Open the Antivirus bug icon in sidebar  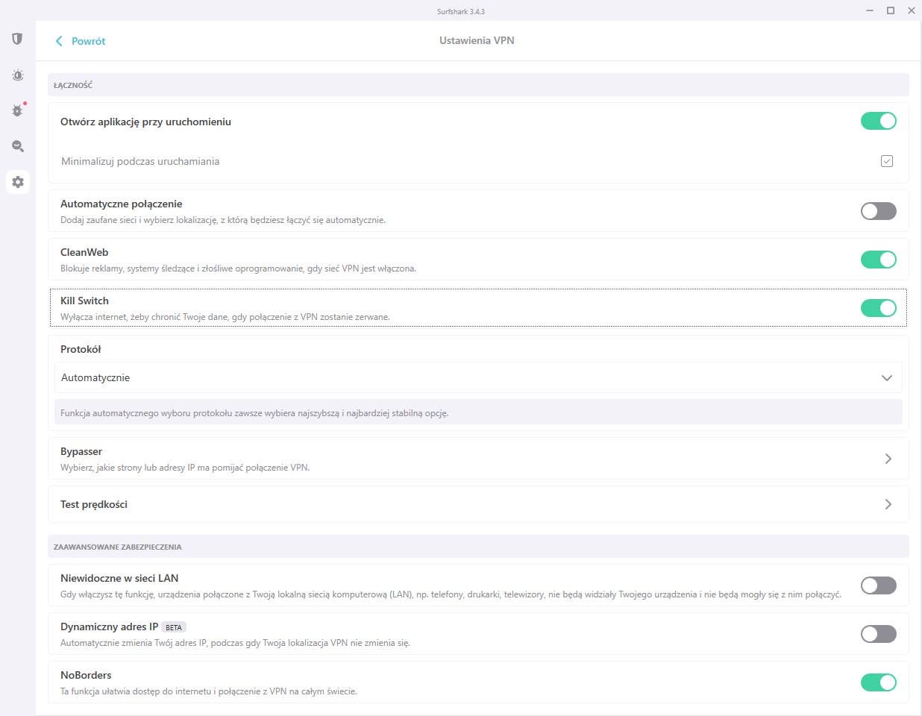click(18, 110)
